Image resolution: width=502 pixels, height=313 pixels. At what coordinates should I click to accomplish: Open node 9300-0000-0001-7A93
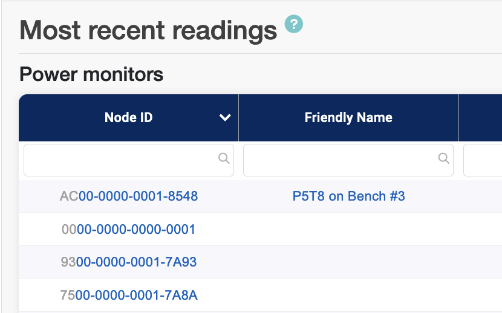129,262
